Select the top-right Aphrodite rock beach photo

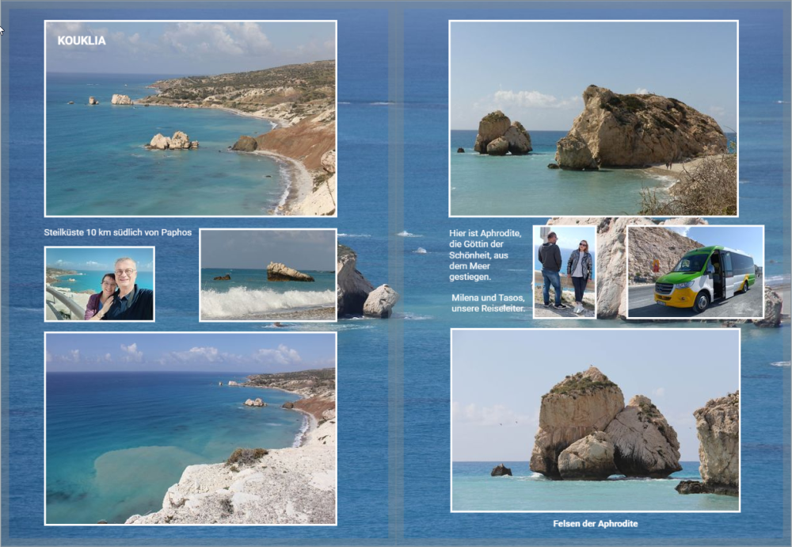point(593,118)
